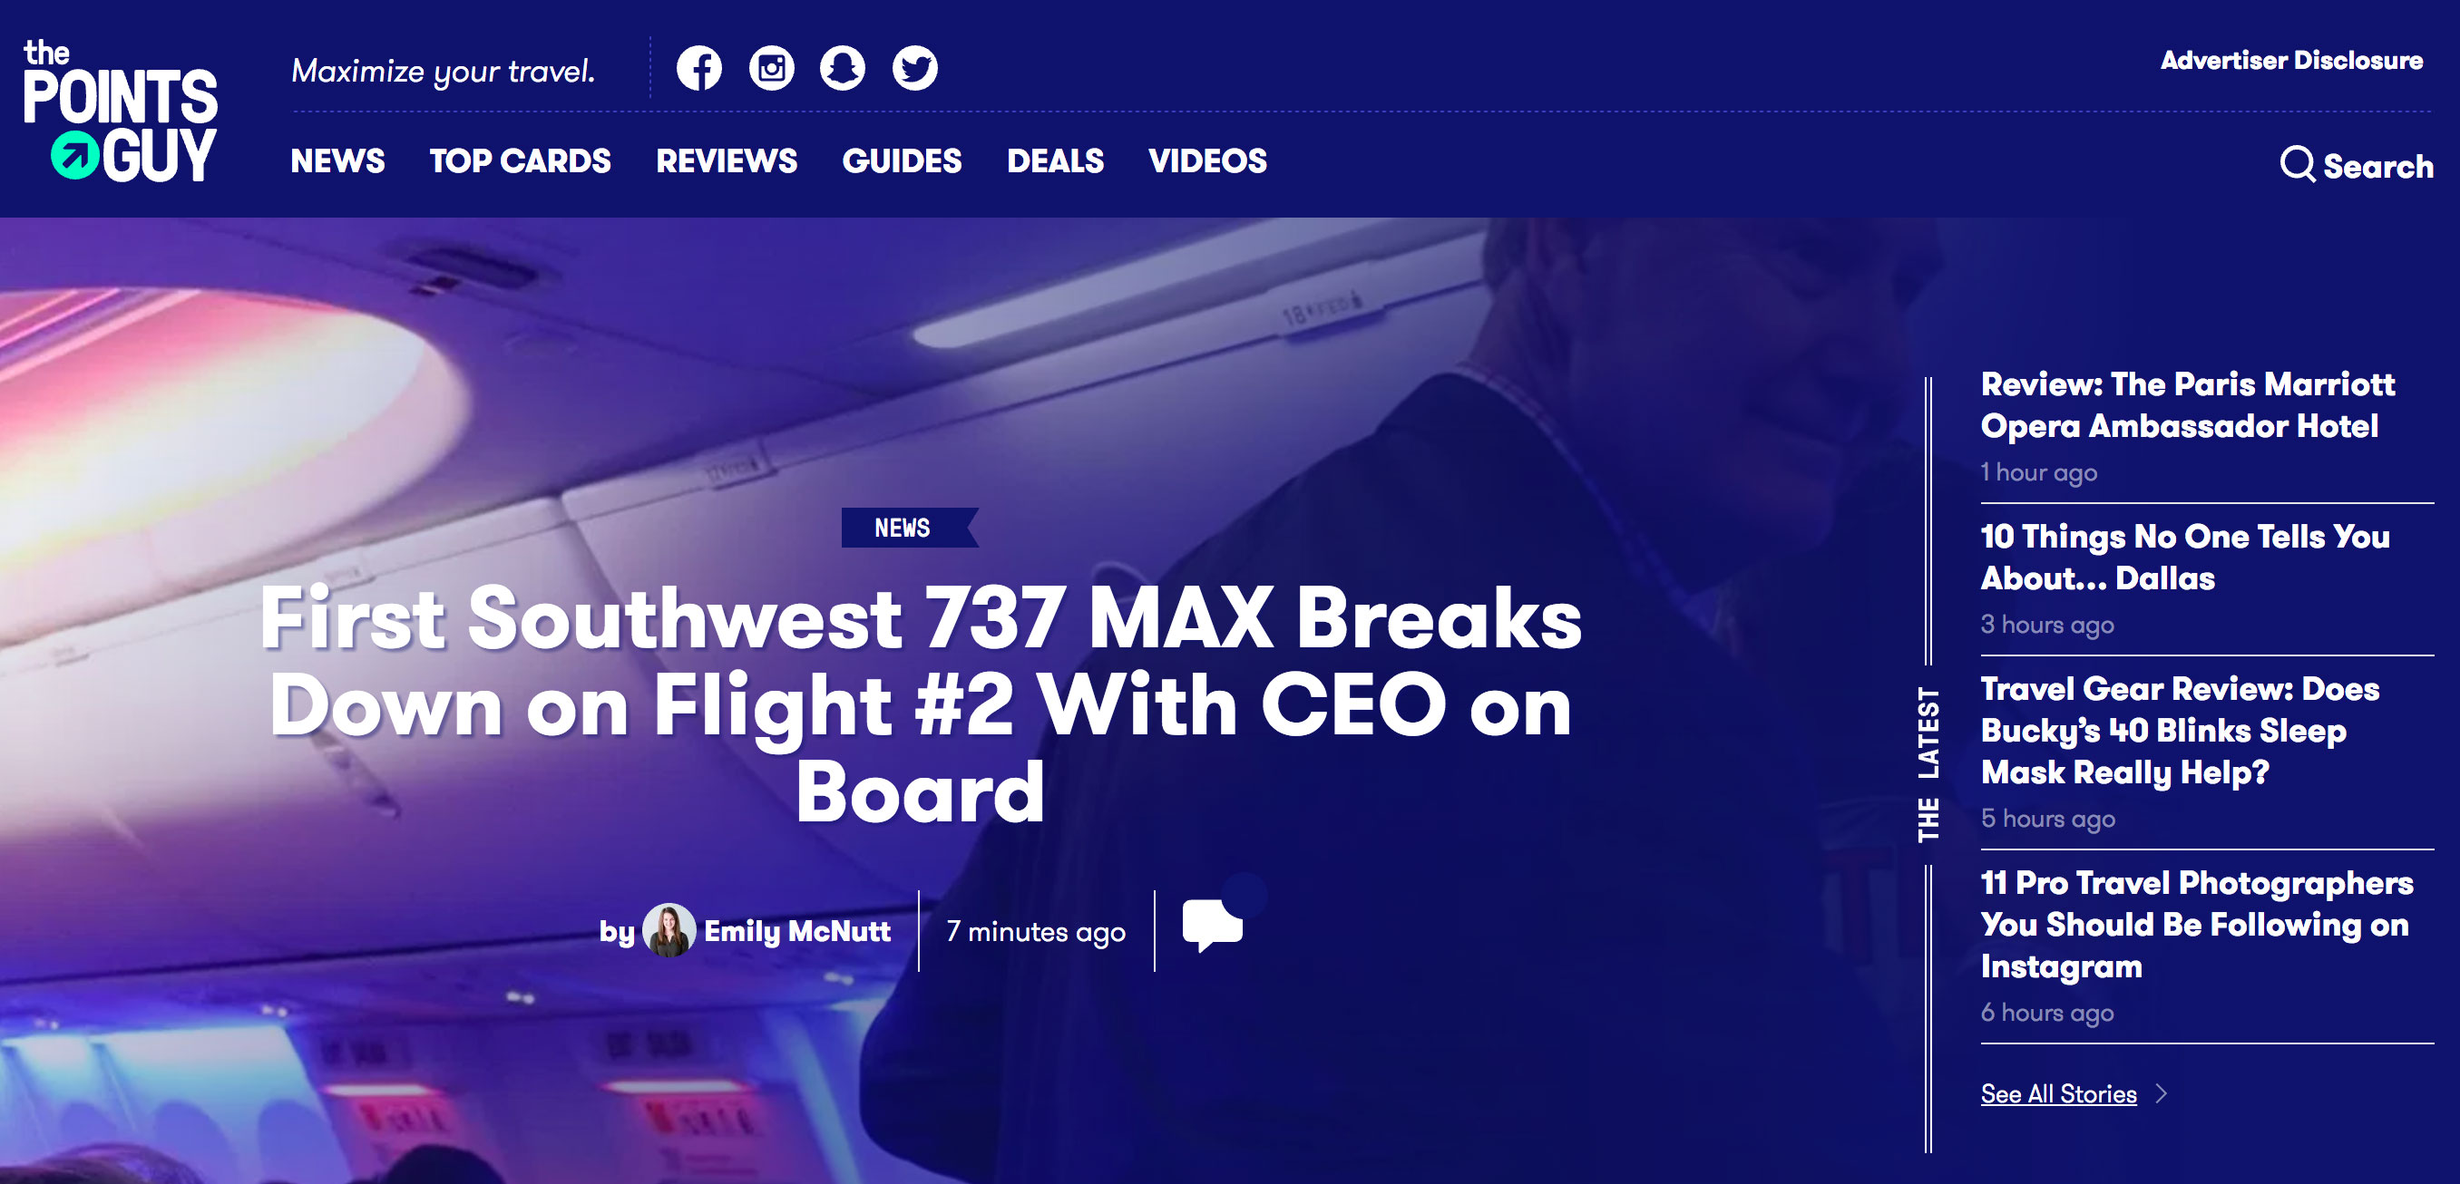This screenshot has height=1184, width=2460.
Task: Open the Instagram profile icon
Action: (x=772, y=69)
